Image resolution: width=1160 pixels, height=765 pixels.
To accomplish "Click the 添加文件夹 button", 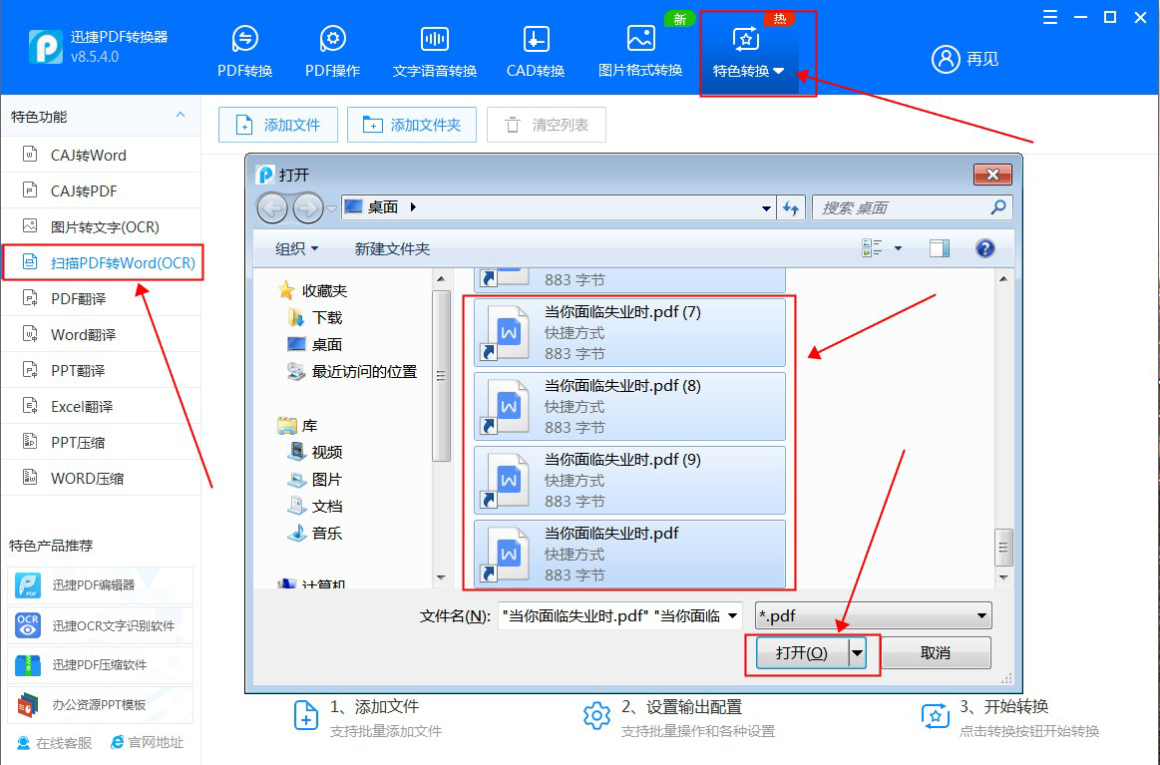I will click(411, 124).
